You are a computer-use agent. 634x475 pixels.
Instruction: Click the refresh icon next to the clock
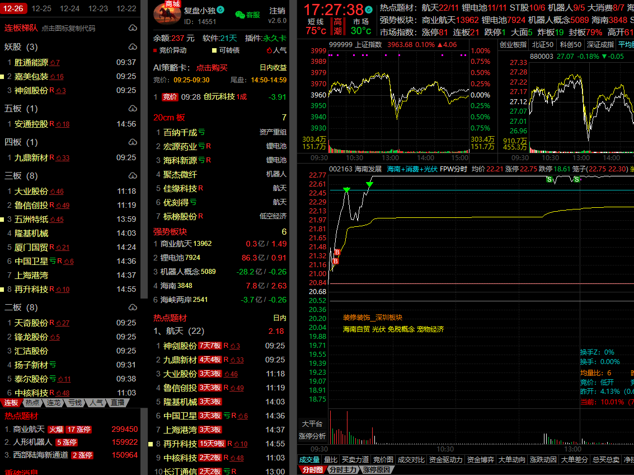(x=368, y=10)
